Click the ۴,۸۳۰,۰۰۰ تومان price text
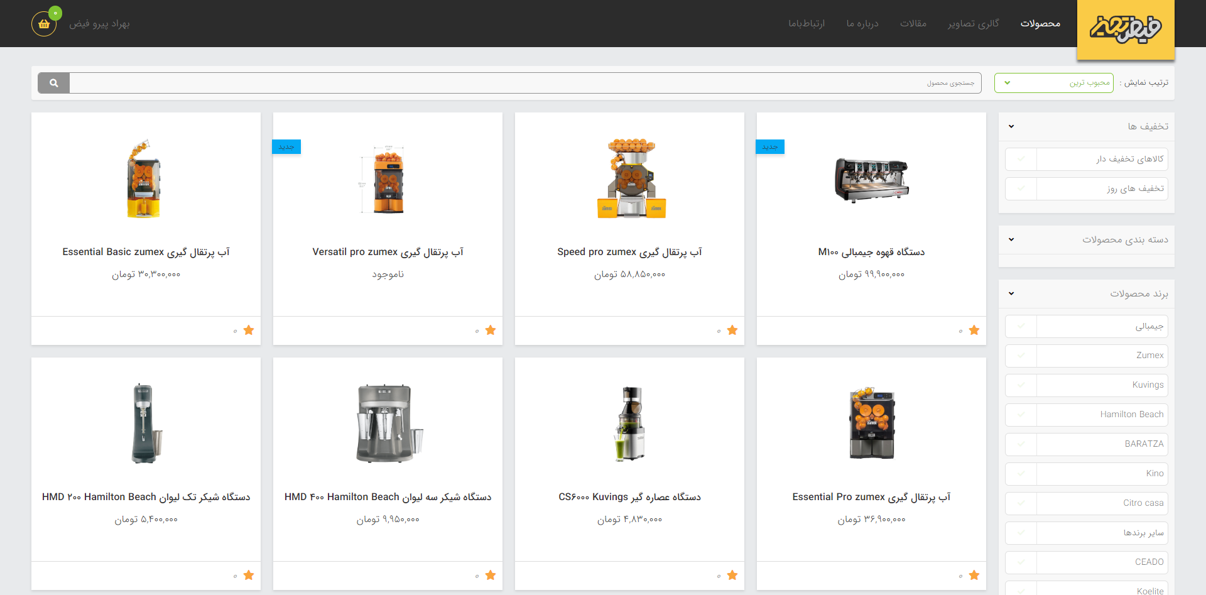Image resolution: width=1206 pixels, height=595 pixels. click(x=629, y=520)
